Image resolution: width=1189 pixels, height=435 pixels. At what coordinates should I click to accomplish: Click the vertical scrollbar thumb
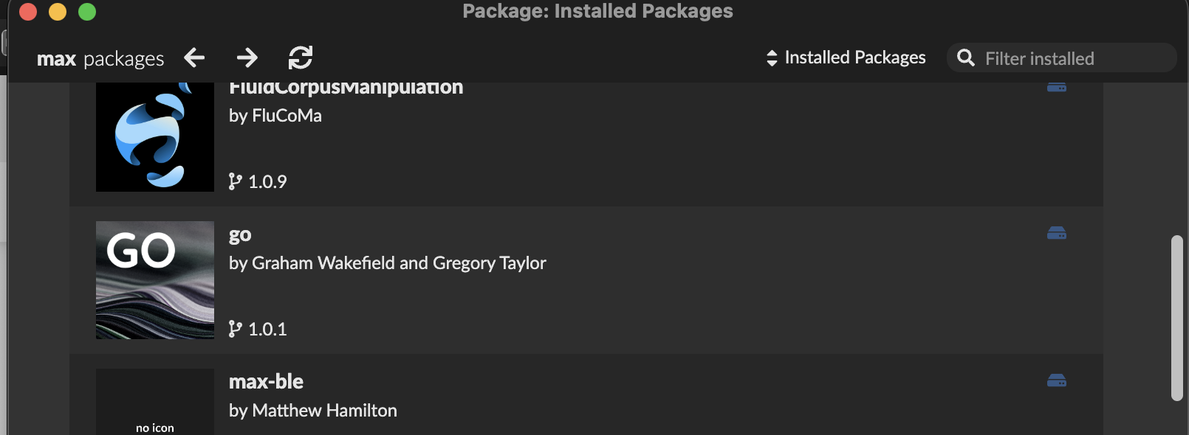[1176, 318]
